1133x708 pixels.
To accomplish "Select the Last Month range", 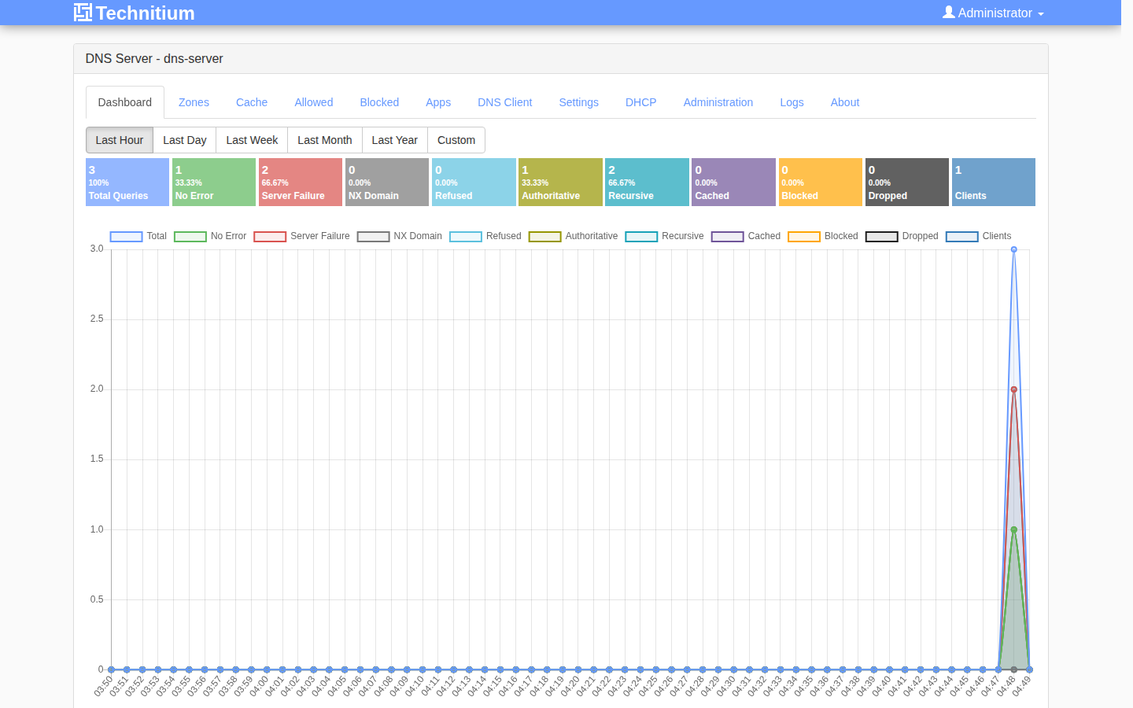I will point(325,140).
